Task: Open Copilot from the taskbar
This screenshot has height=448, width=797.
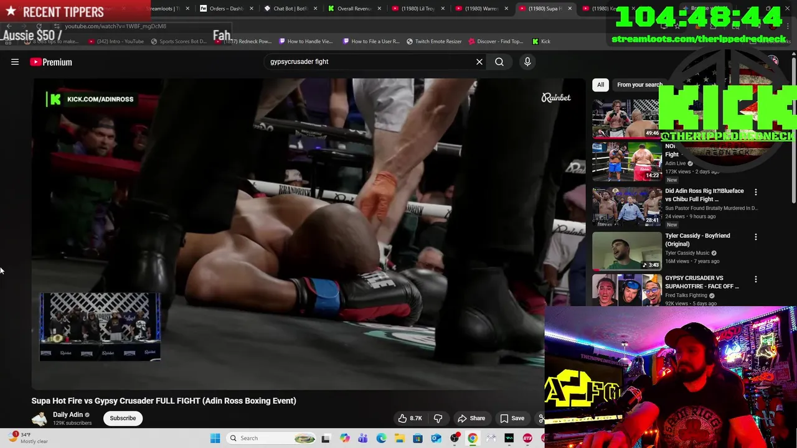Action: (344, 438)
